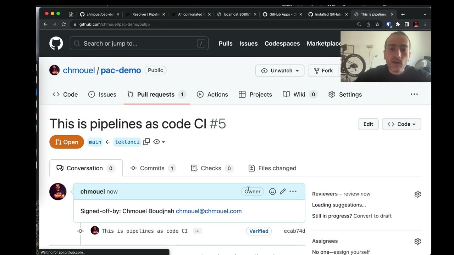
Task: Open commit 'This is pipelines as code CI'
Action: (x=145, y=231)
